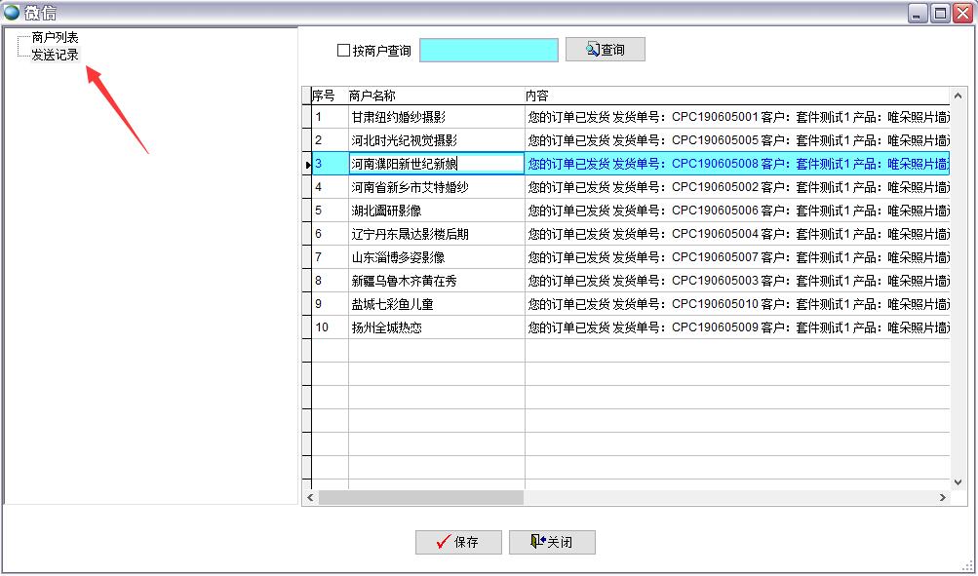The height and width of the screenshot is (576, 978).
Task: Click the 查询 search button
Action: [605, 50]
